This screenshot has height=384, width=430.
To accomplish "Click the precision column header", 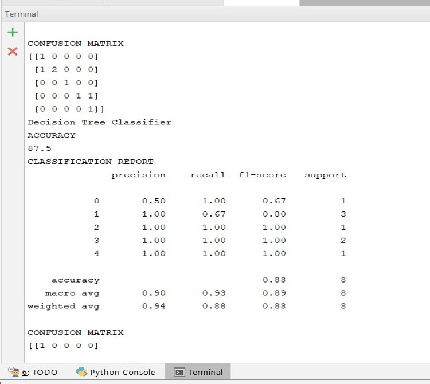I will [138, 175].
